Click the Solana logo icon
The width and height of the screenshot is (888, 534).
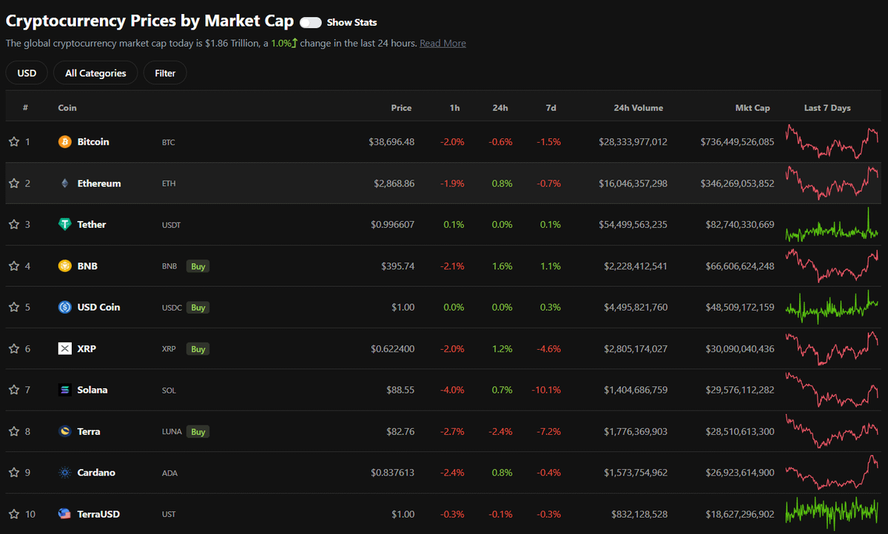(x=64, y=390)
